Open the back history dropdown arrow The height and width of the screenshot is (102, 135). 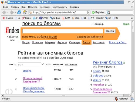pyautogui.click(x=8, y=12)
